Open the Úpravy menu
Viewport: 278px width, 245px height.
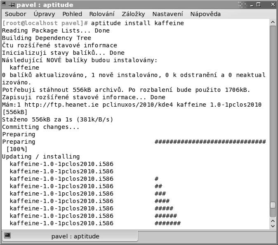(x=44, y=14)
